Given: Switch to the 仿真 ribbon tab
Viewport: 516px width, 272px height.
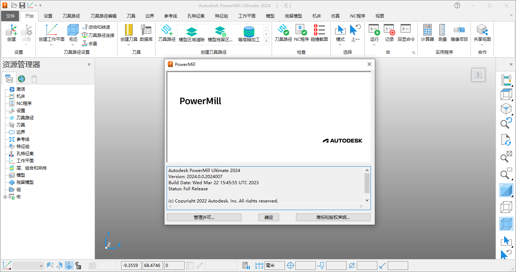Looking at the screenshot, I should pyautogui.click(x=335, y=16).
